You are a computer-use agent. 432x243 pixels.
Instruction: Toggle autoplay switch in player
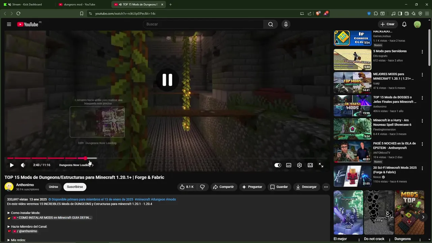(x=278, y=165)
